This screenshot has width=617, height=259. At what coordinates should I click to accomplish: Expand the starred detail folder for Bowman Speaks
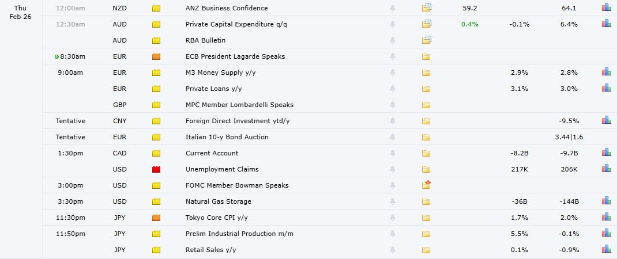(x=427, y=185)
